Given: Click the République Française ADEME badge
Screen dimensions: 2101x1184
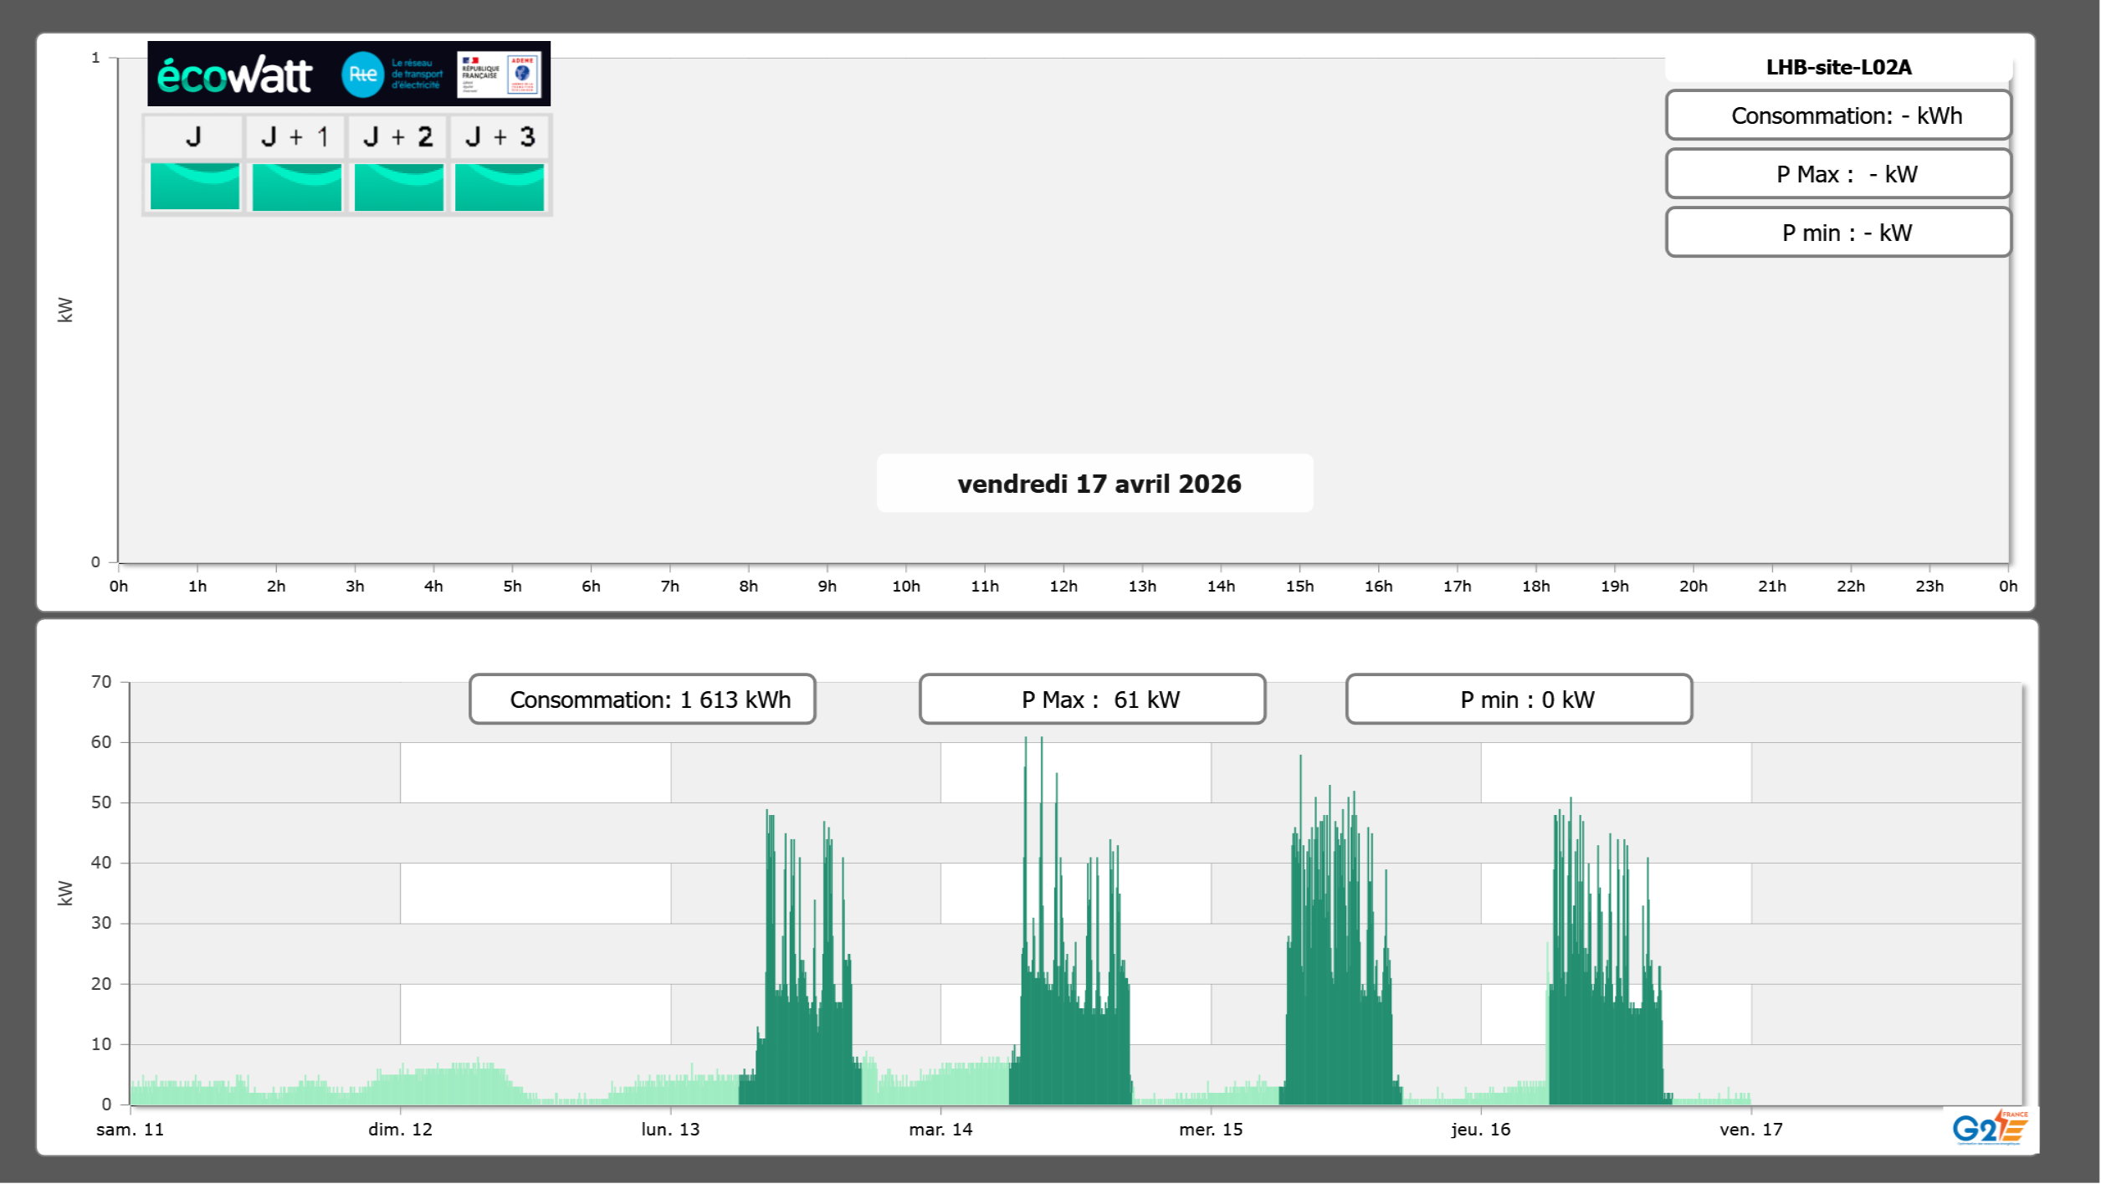Looking at the screenshot, I should [499, 74].
